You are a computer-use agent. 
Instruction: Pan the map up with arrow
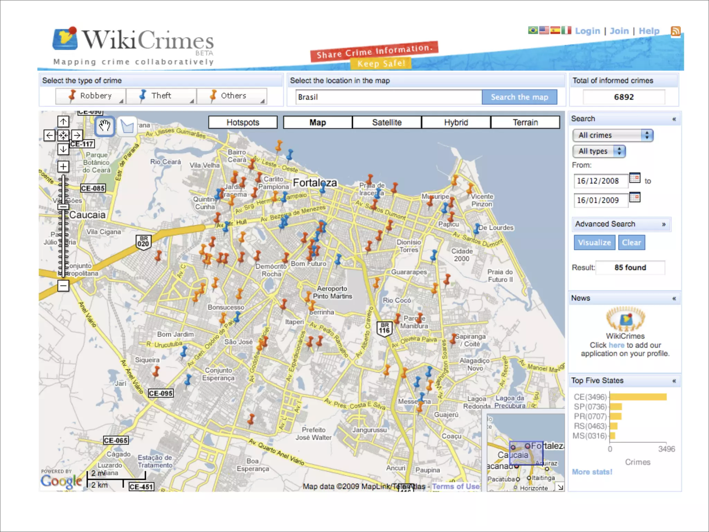click(63, 122)
